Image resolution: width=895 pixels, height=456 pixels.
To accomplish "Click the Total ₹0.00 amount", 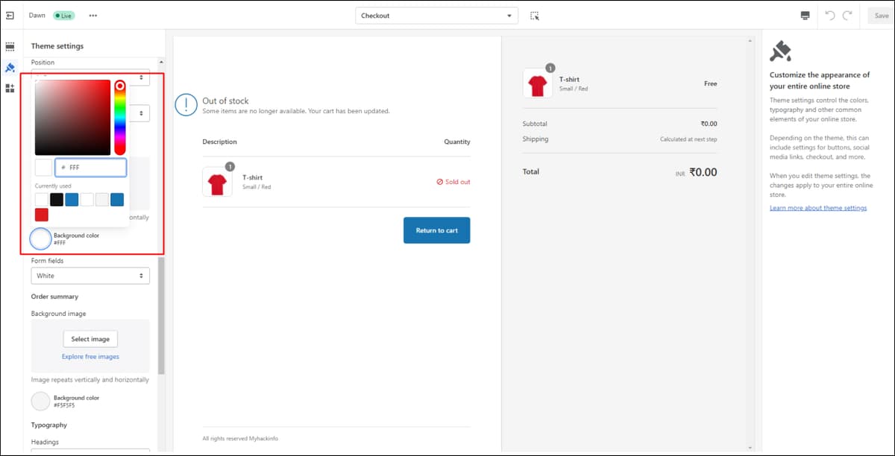I will coord(703,172).
